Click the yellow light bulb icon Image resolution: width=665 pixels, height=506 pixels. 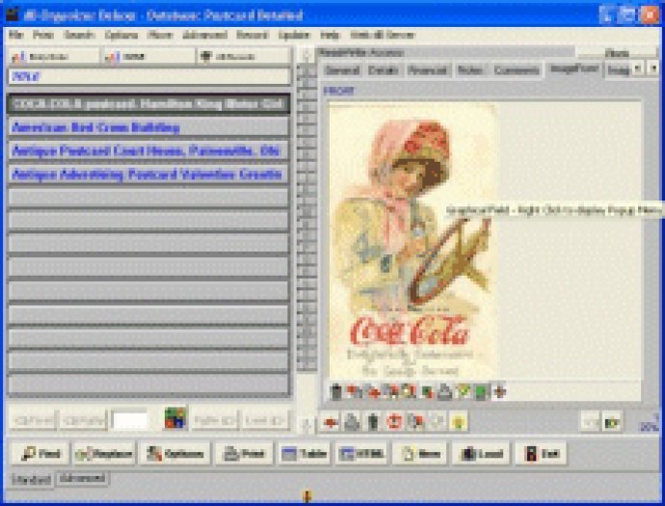pos(459,422)
